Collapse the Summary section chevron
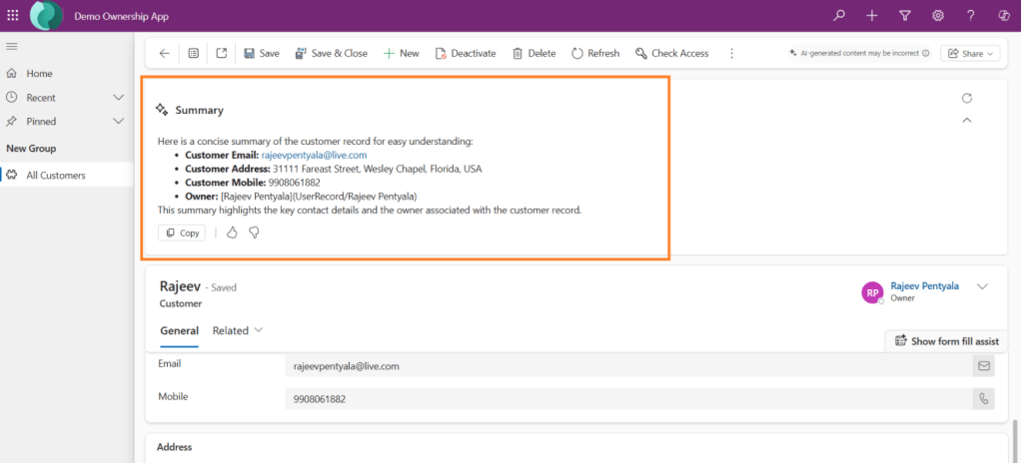Image resolution: width=1021 pixels, height=463 pixels. pos(966,121)
